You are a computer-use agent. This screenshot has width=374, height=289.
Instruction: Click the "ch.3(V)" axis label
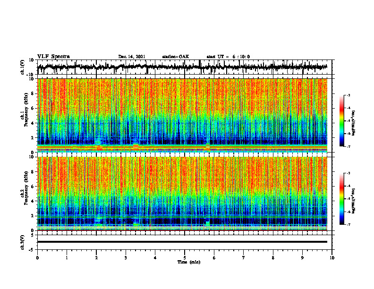pos(23,243)
